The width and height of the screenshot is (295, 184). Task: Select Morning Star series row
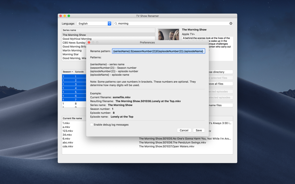click(74, 54)
